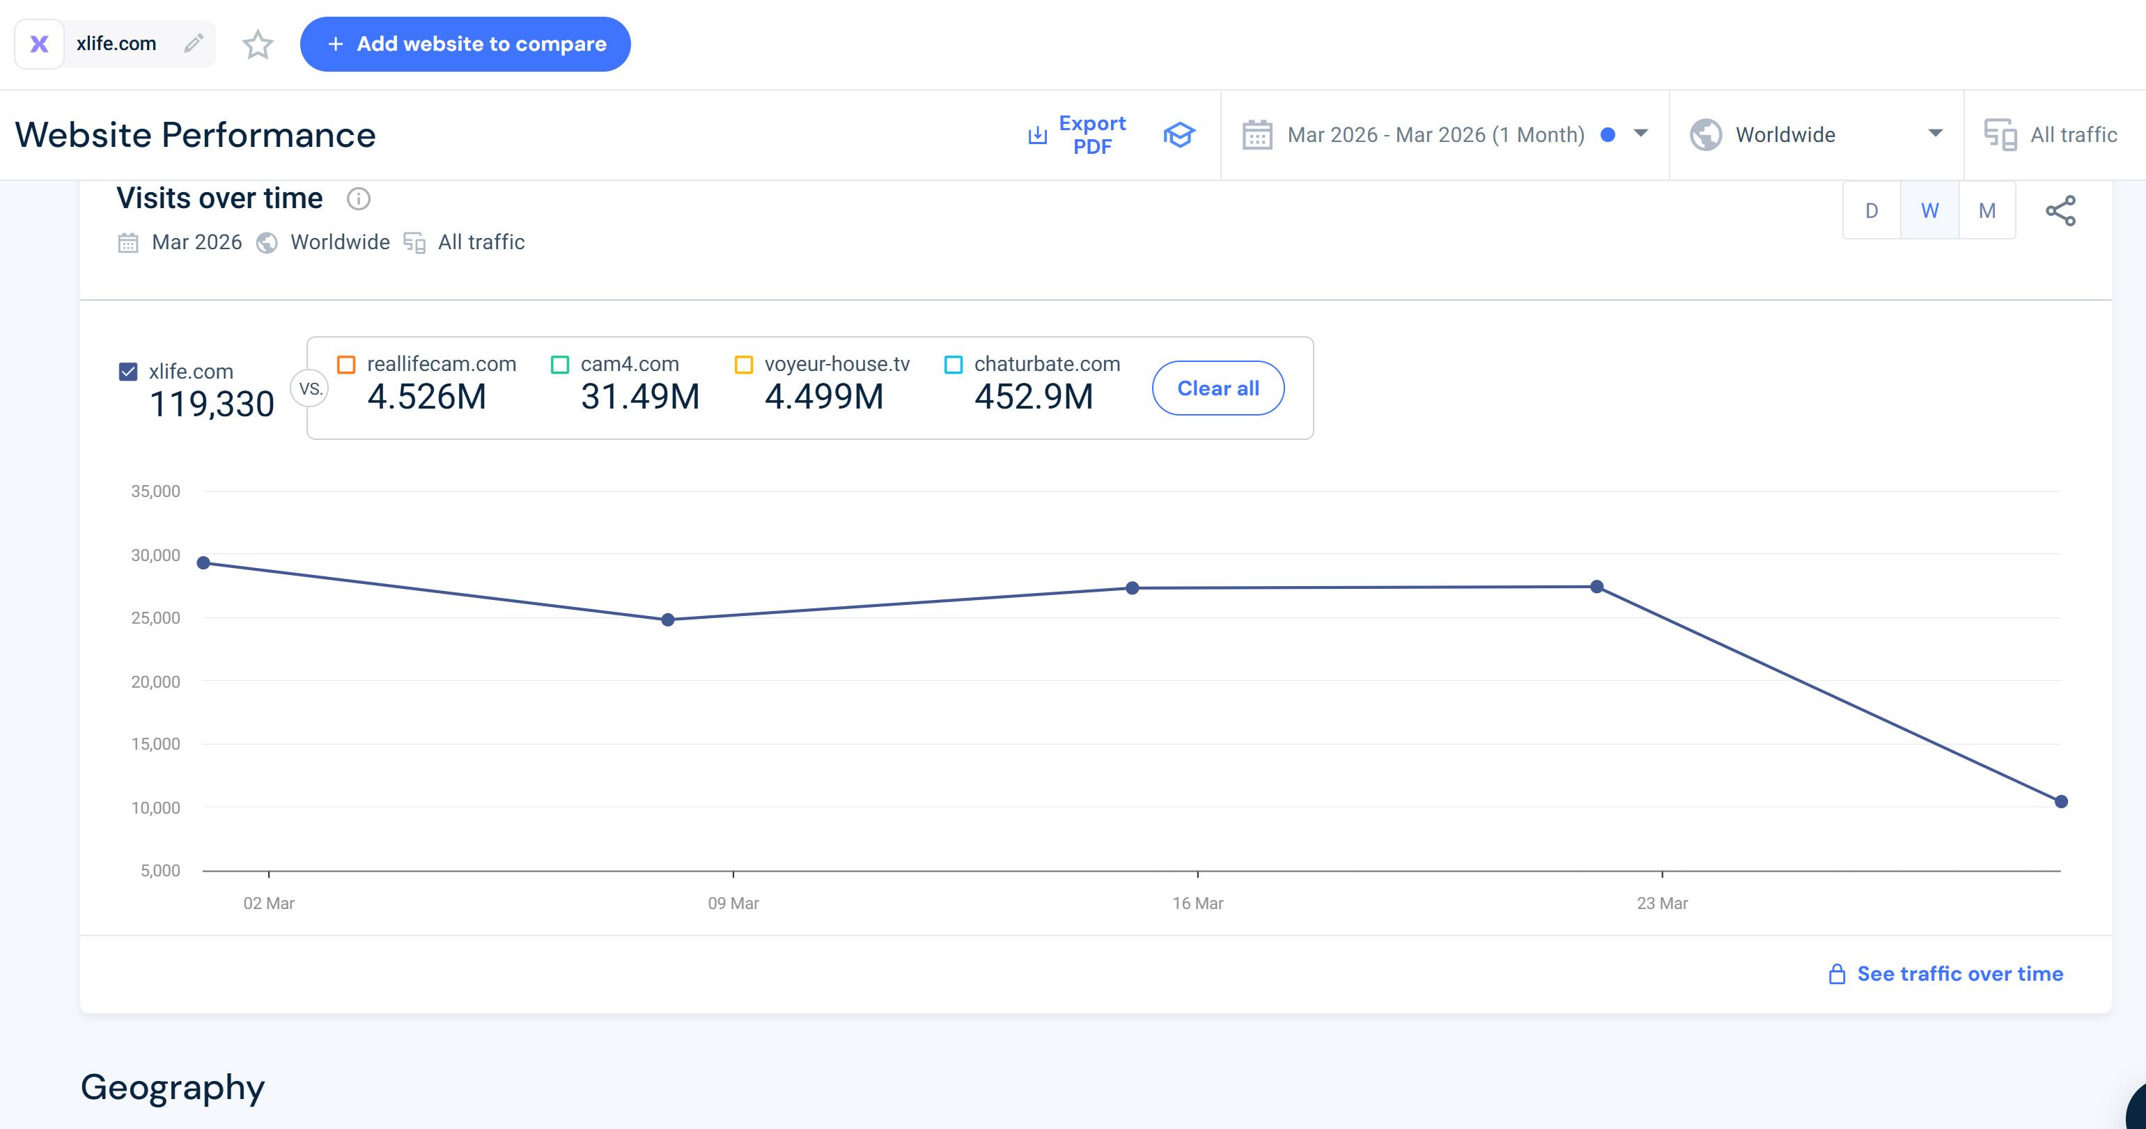Open the graduation cap learning icon
2146x1129 pixels.
(1179, 135)
